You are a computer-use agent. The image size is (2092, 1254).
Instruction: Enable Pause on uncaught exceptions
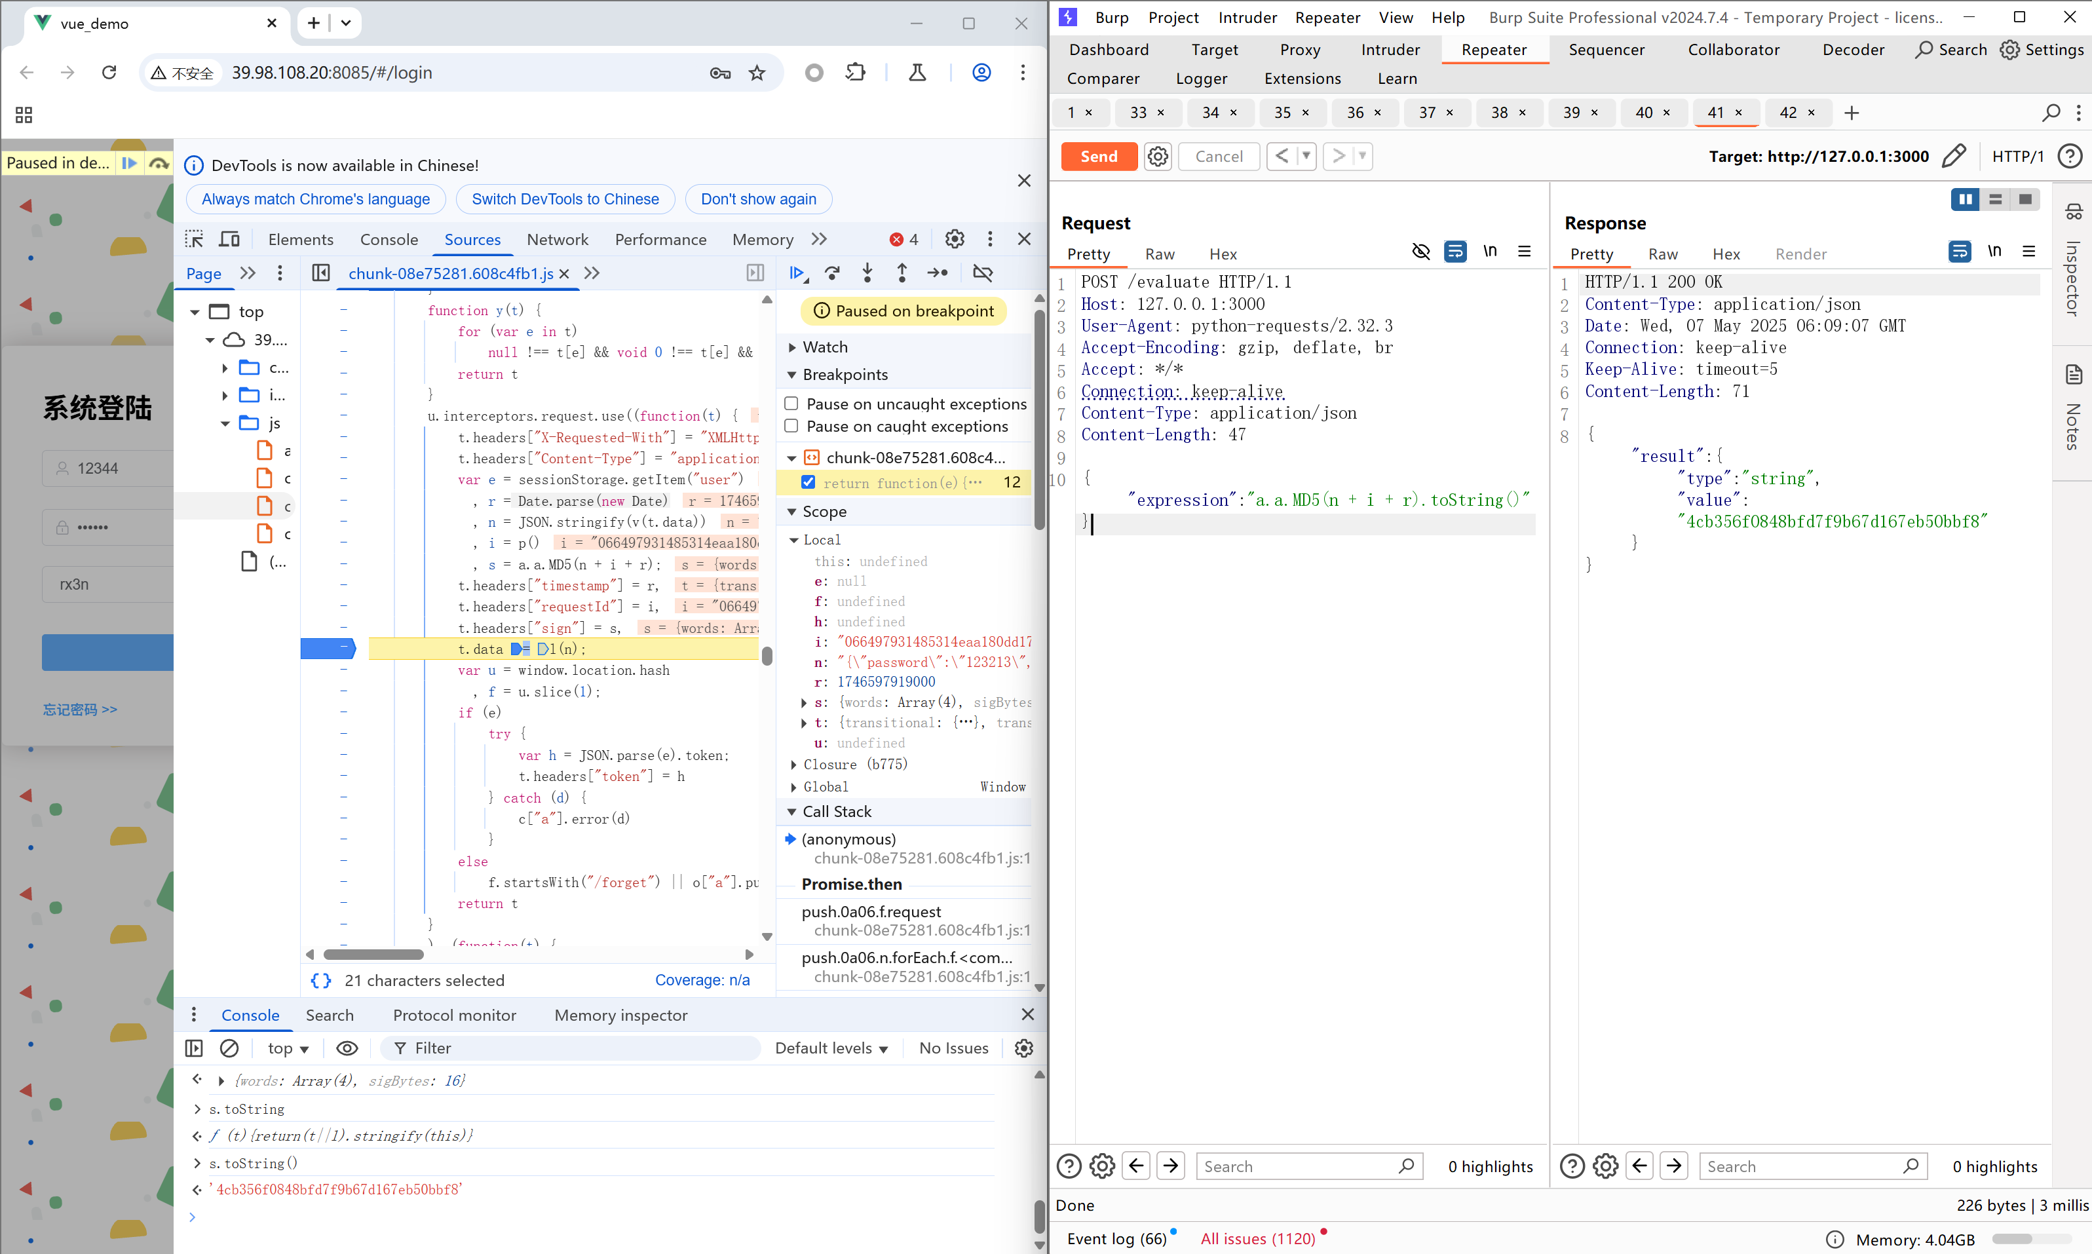(x=791, y=404)
